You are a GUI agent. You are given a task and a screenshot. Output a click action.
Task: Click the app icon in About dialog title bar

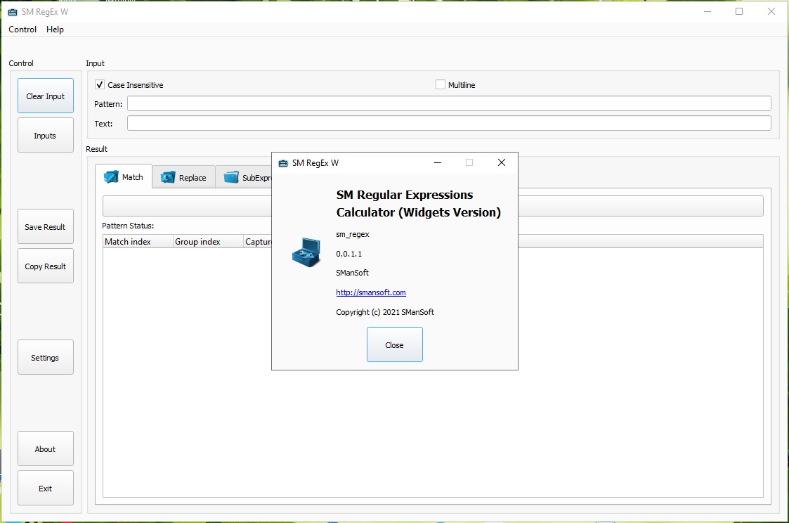click(283, 163)
